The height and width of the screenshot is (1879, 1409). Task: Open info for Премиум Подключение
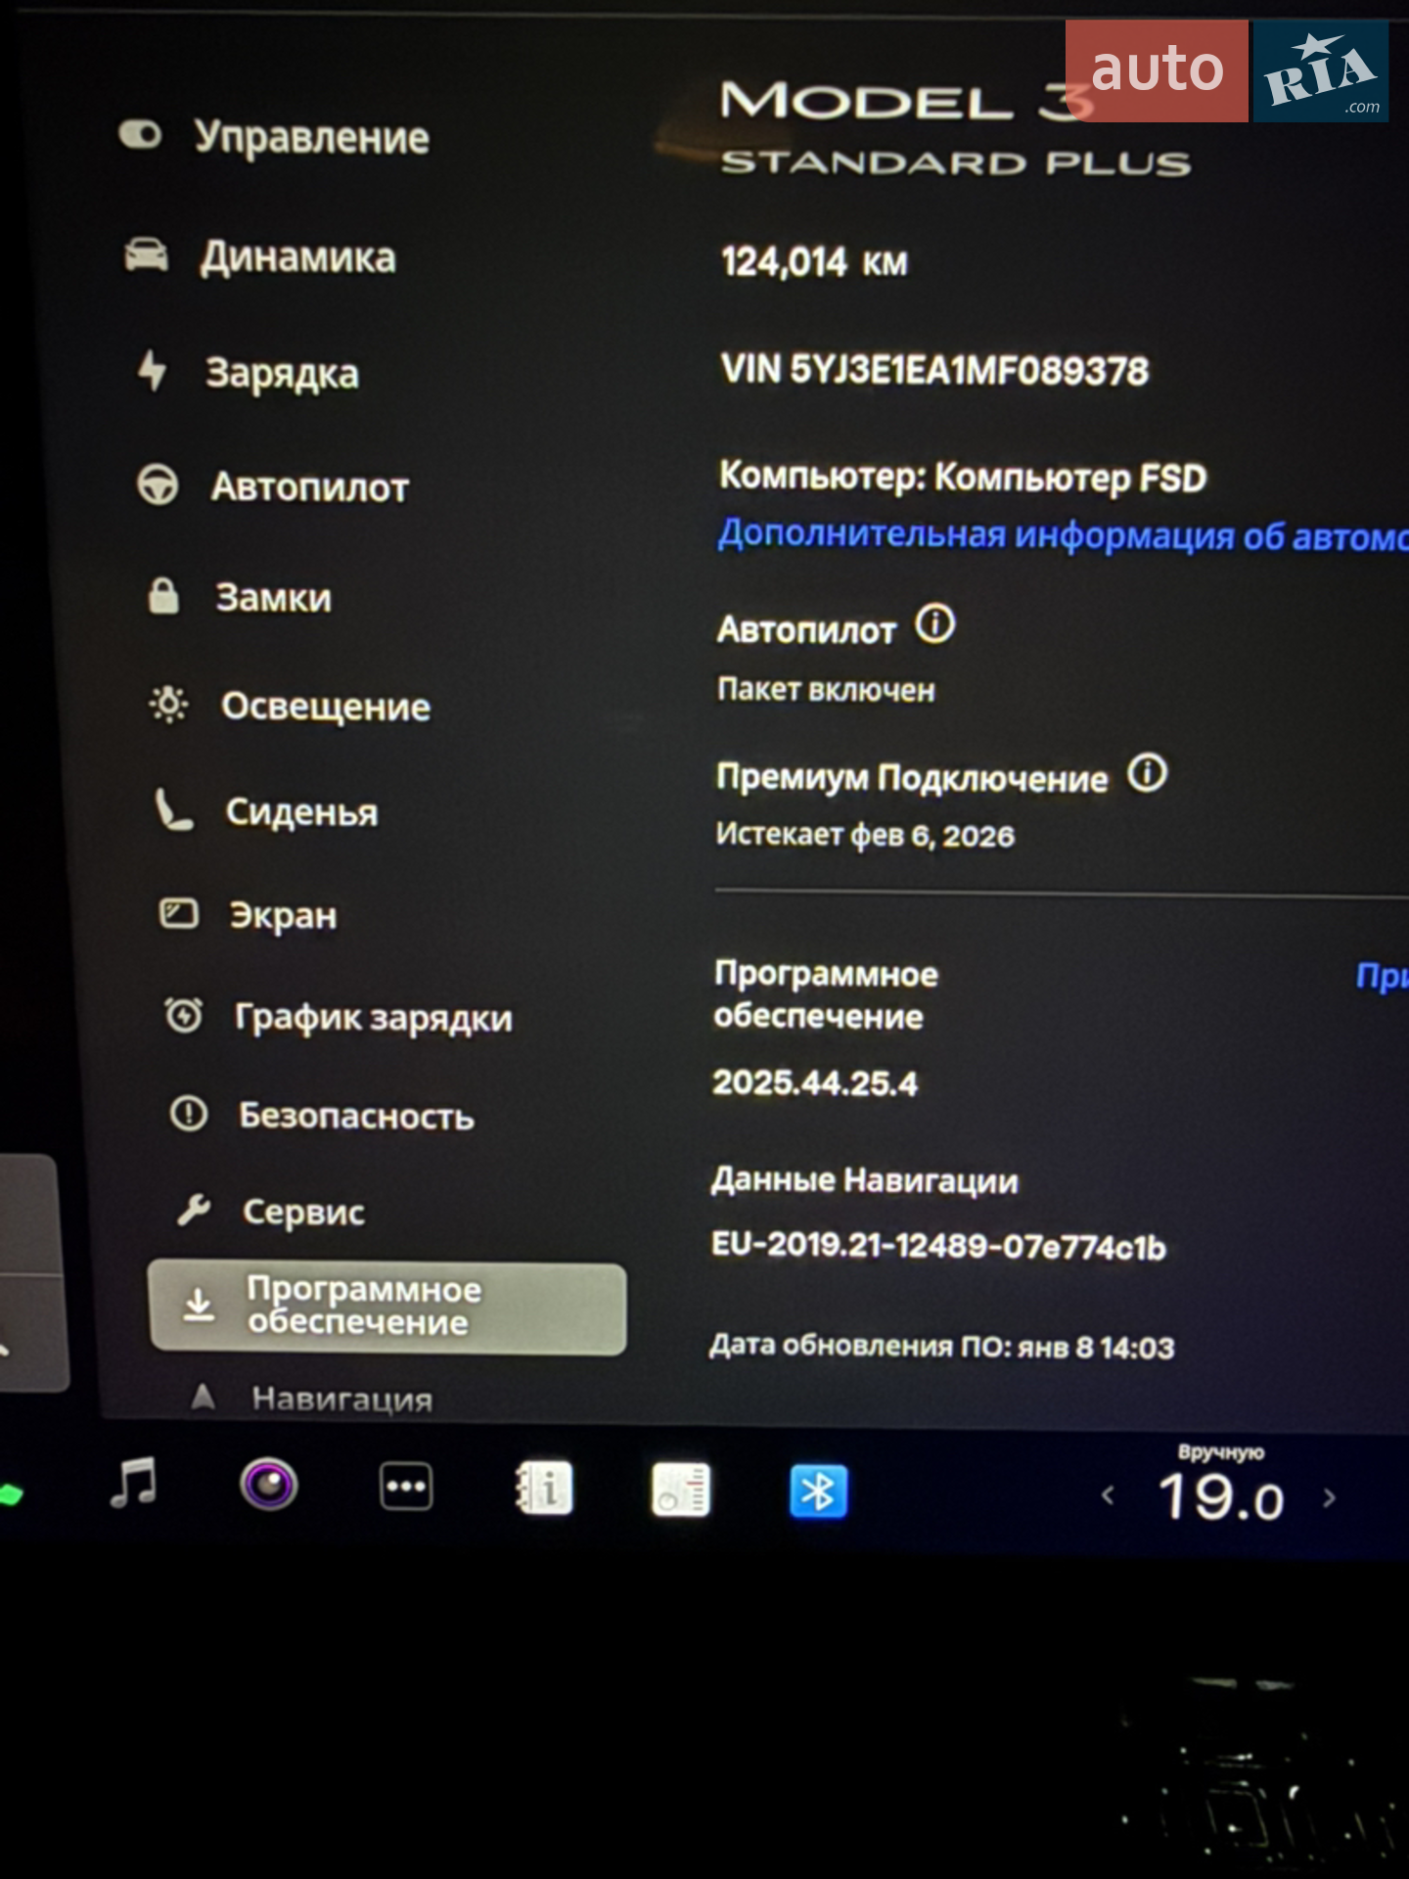coord(1147,773)
